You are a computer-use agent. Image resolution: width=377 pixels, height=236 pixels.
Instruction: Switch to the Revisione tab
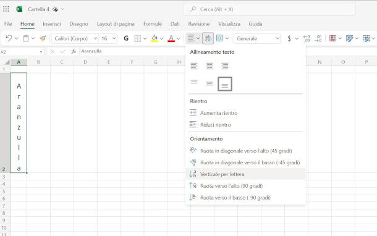click(x=199, y=24)
